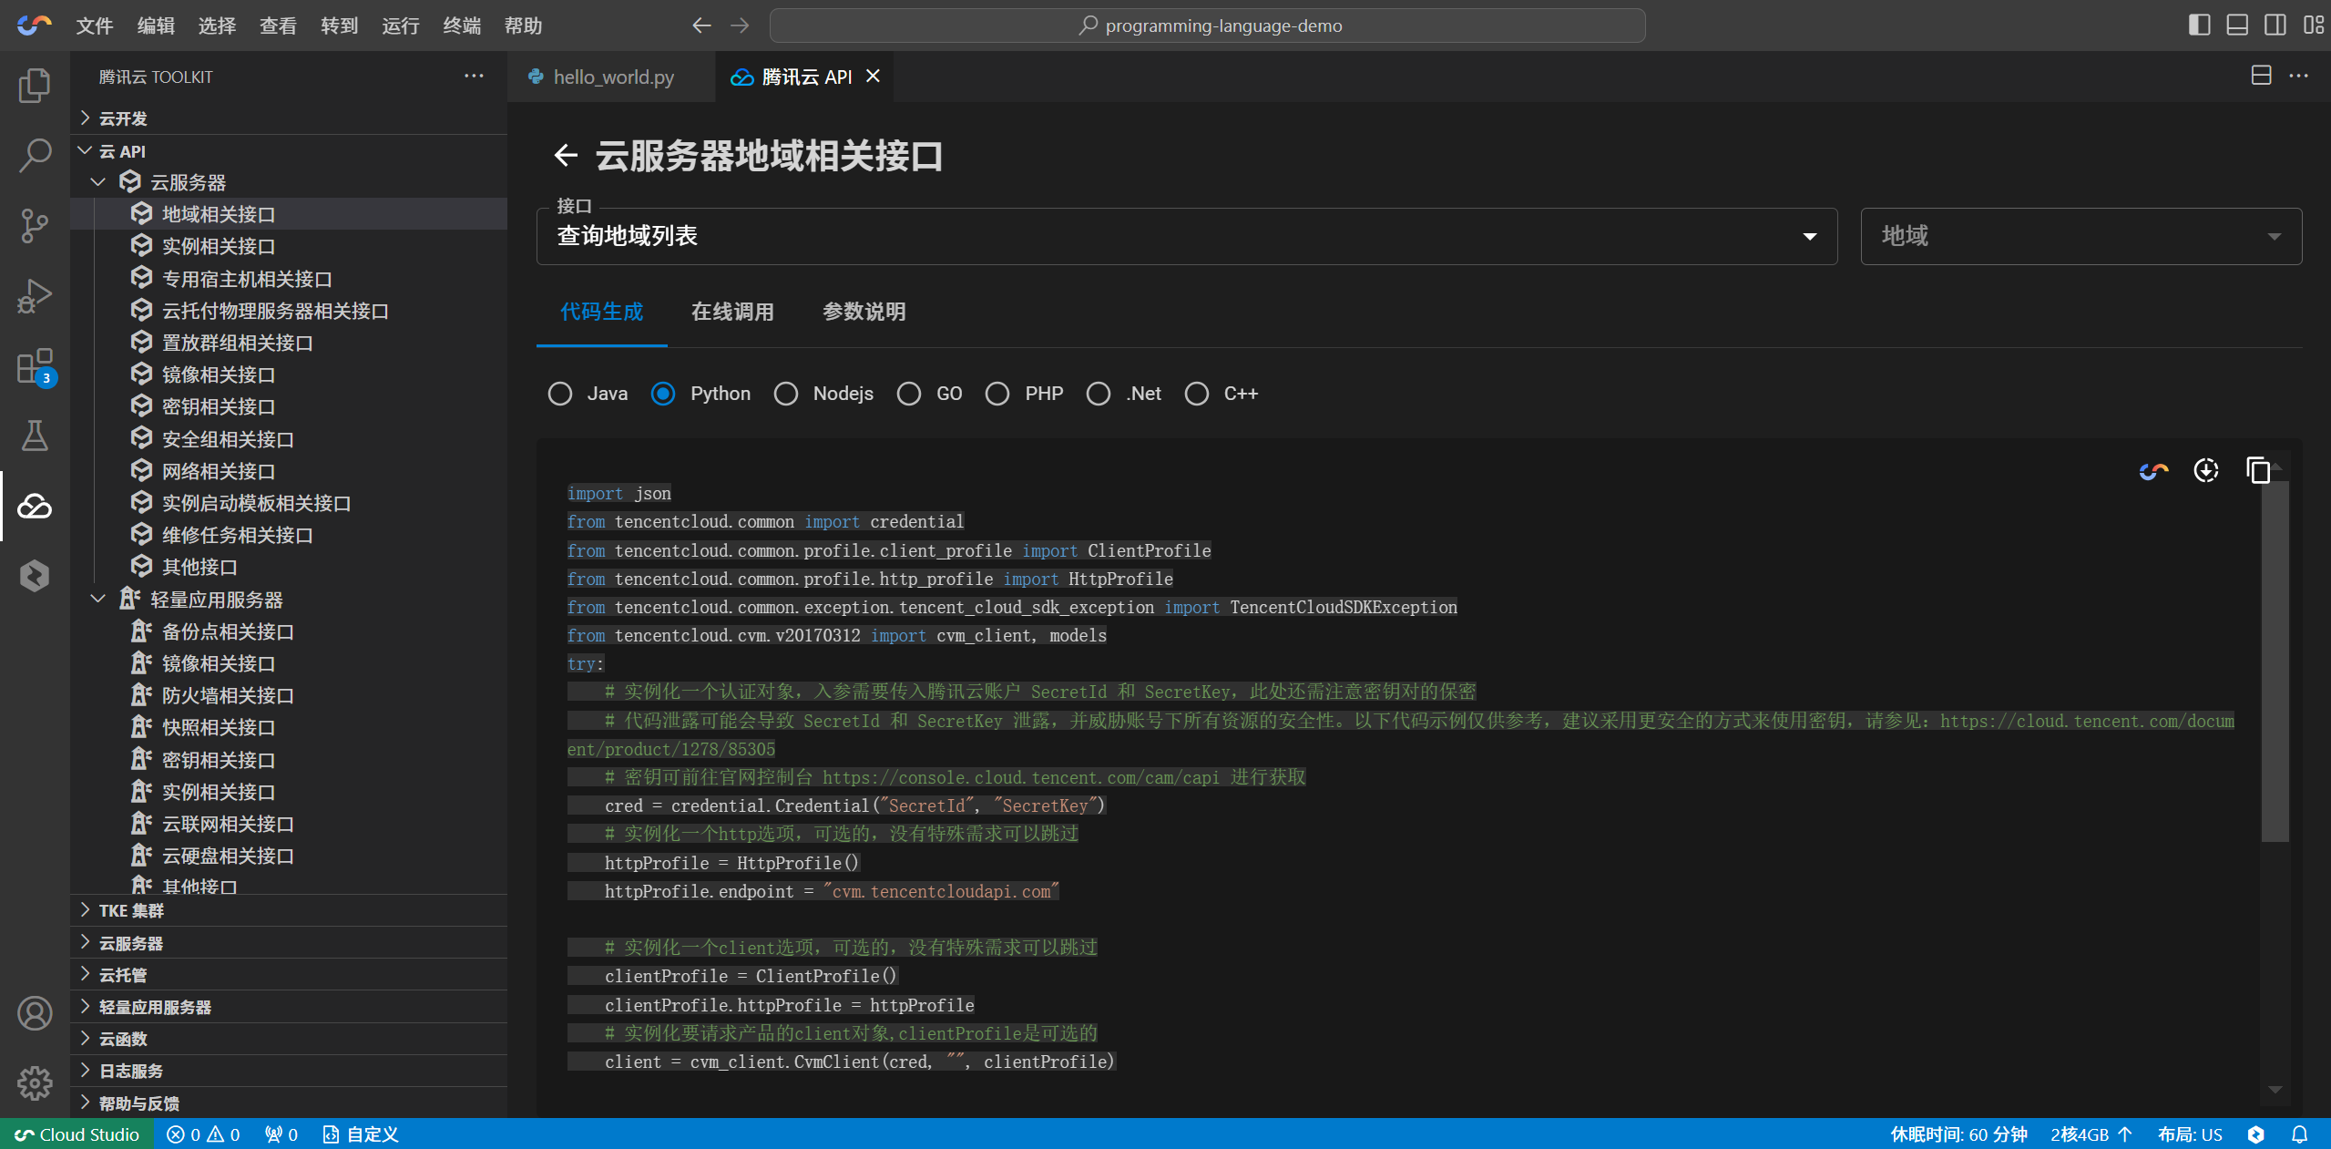2331x1149 pixels.
Task: Open the 运行 menu
Action: [x=401, y=26]
